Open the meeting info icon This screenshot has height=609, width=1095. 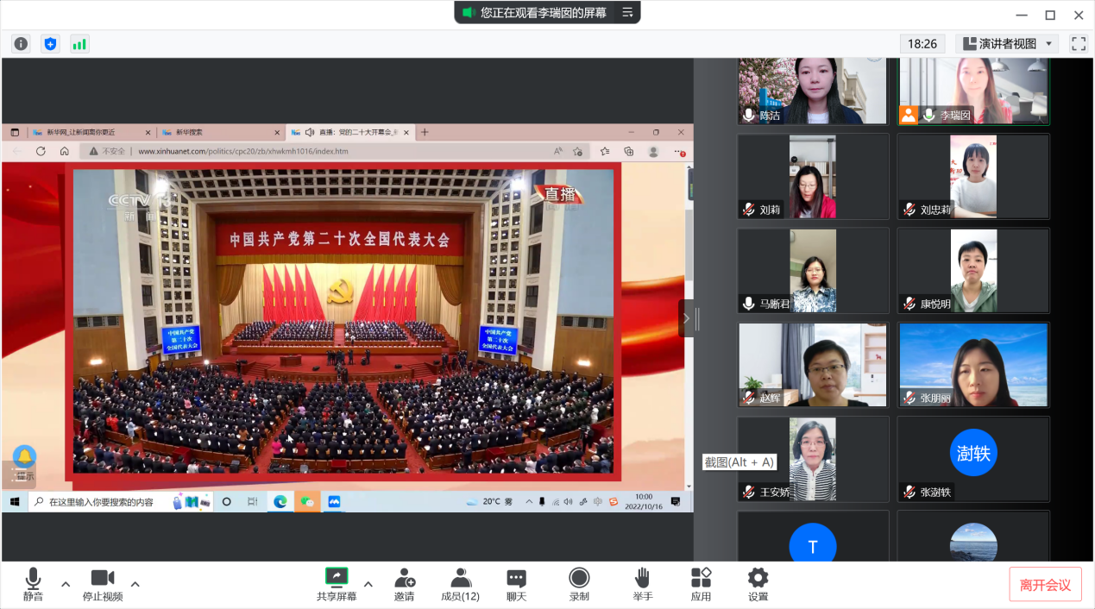(21, 44)
